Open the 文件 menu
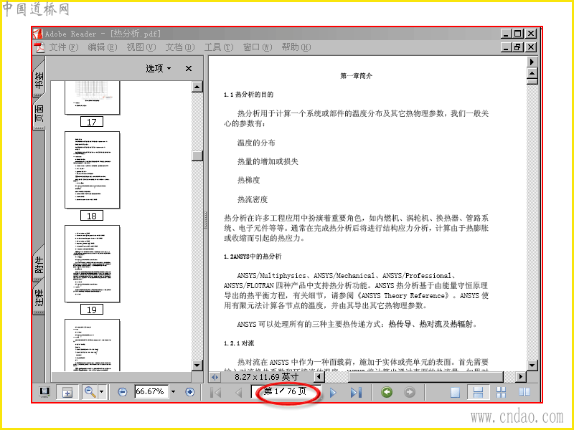574x430 pixels. tap(64, 47)
